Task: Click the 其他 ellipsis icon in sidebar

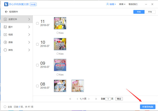Action: (5, 50)
